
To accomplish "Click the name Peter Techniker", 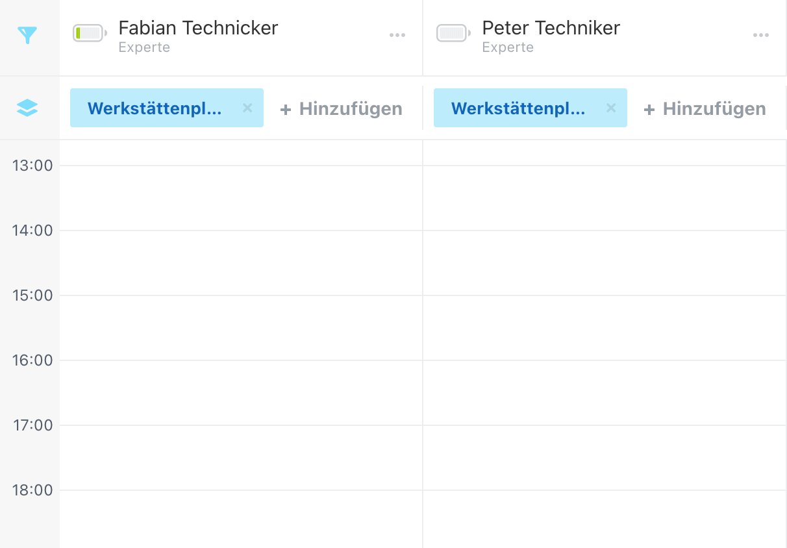I will (551, 28).
